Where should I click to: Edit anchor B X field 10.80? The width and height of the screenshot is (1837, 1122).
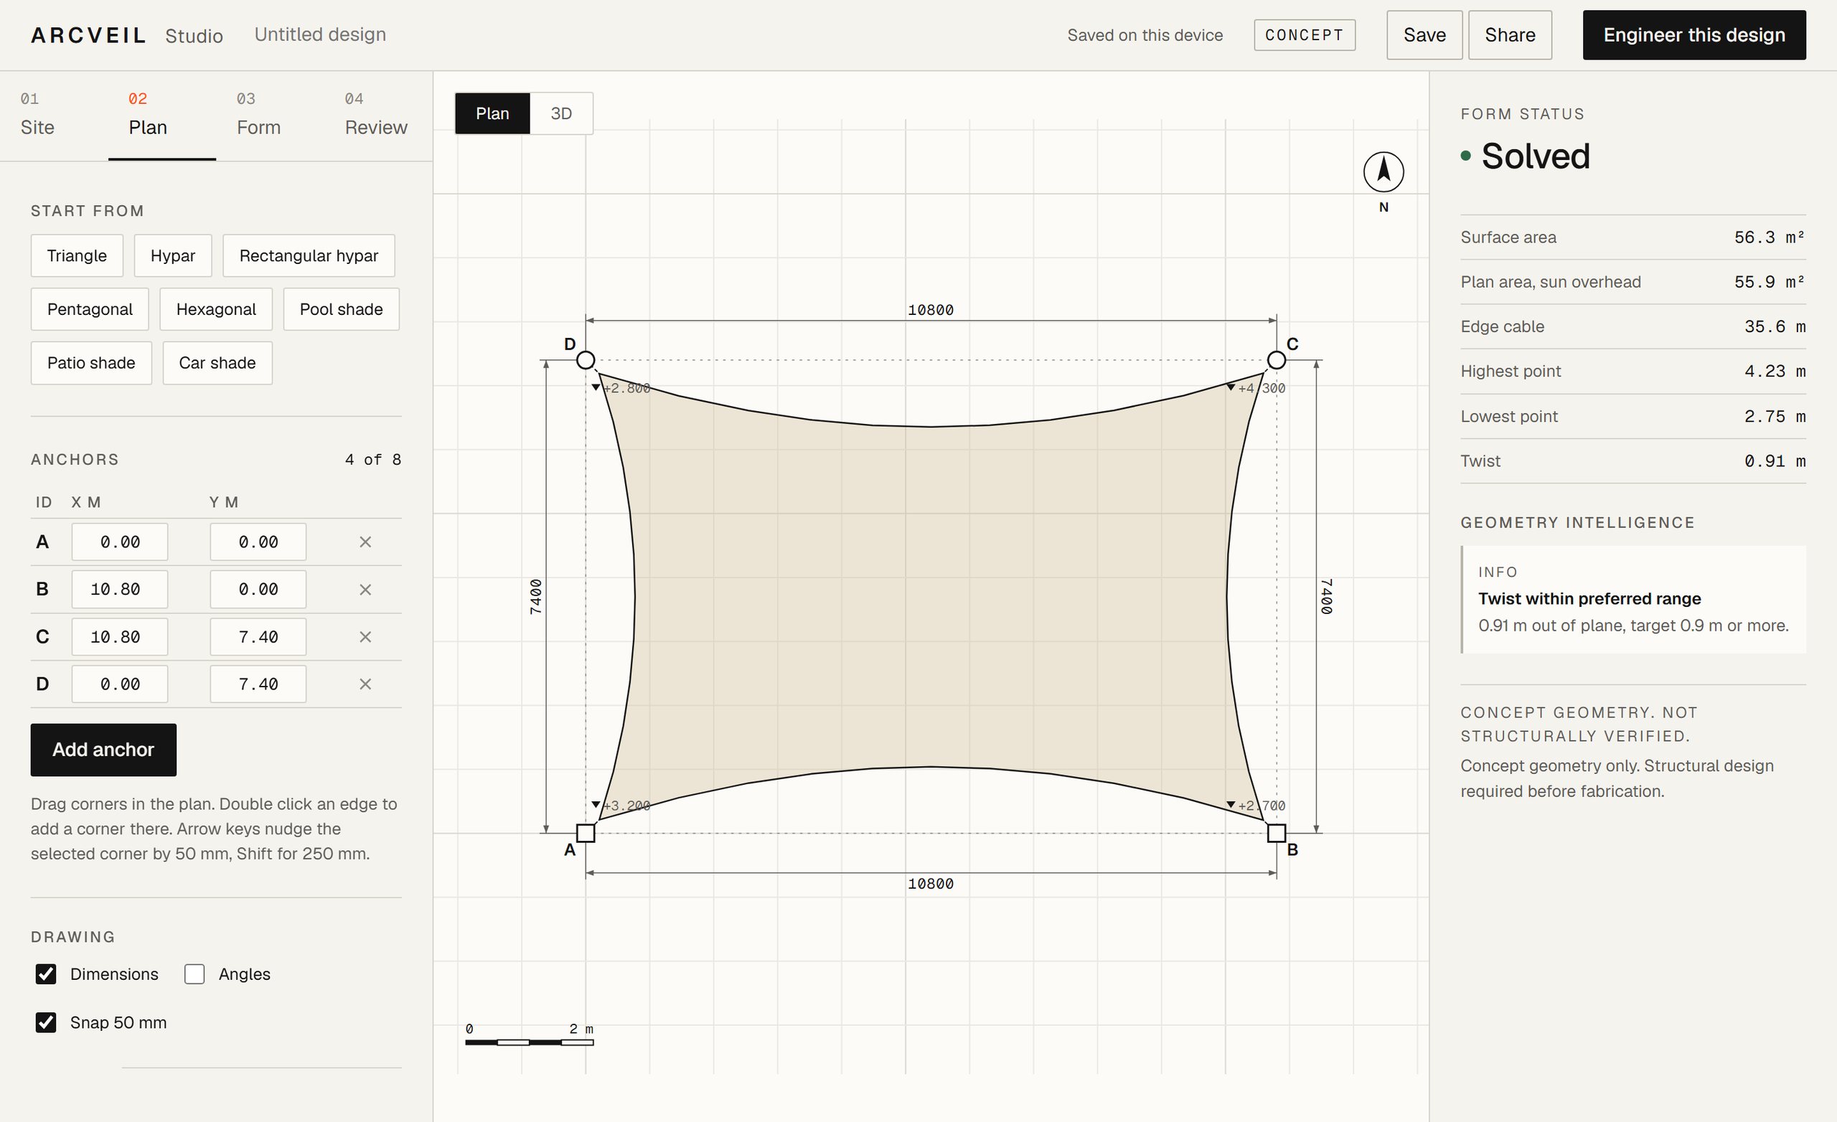[120, 590]
